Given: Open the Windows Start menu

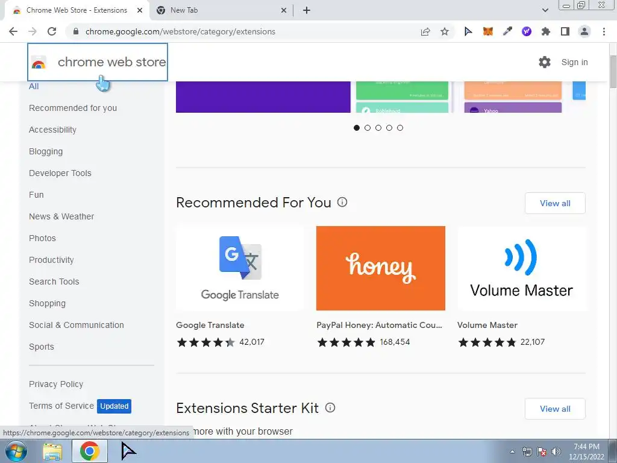Looking at the screenshot, I should pyautogui.click(x=16, y=451).
